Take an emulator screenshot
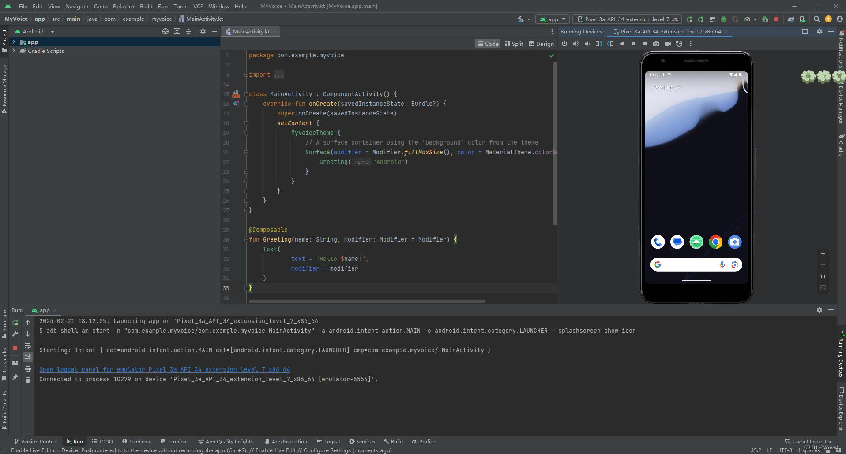The height and width of the screenshot is (454, 846). coord(656,44)
